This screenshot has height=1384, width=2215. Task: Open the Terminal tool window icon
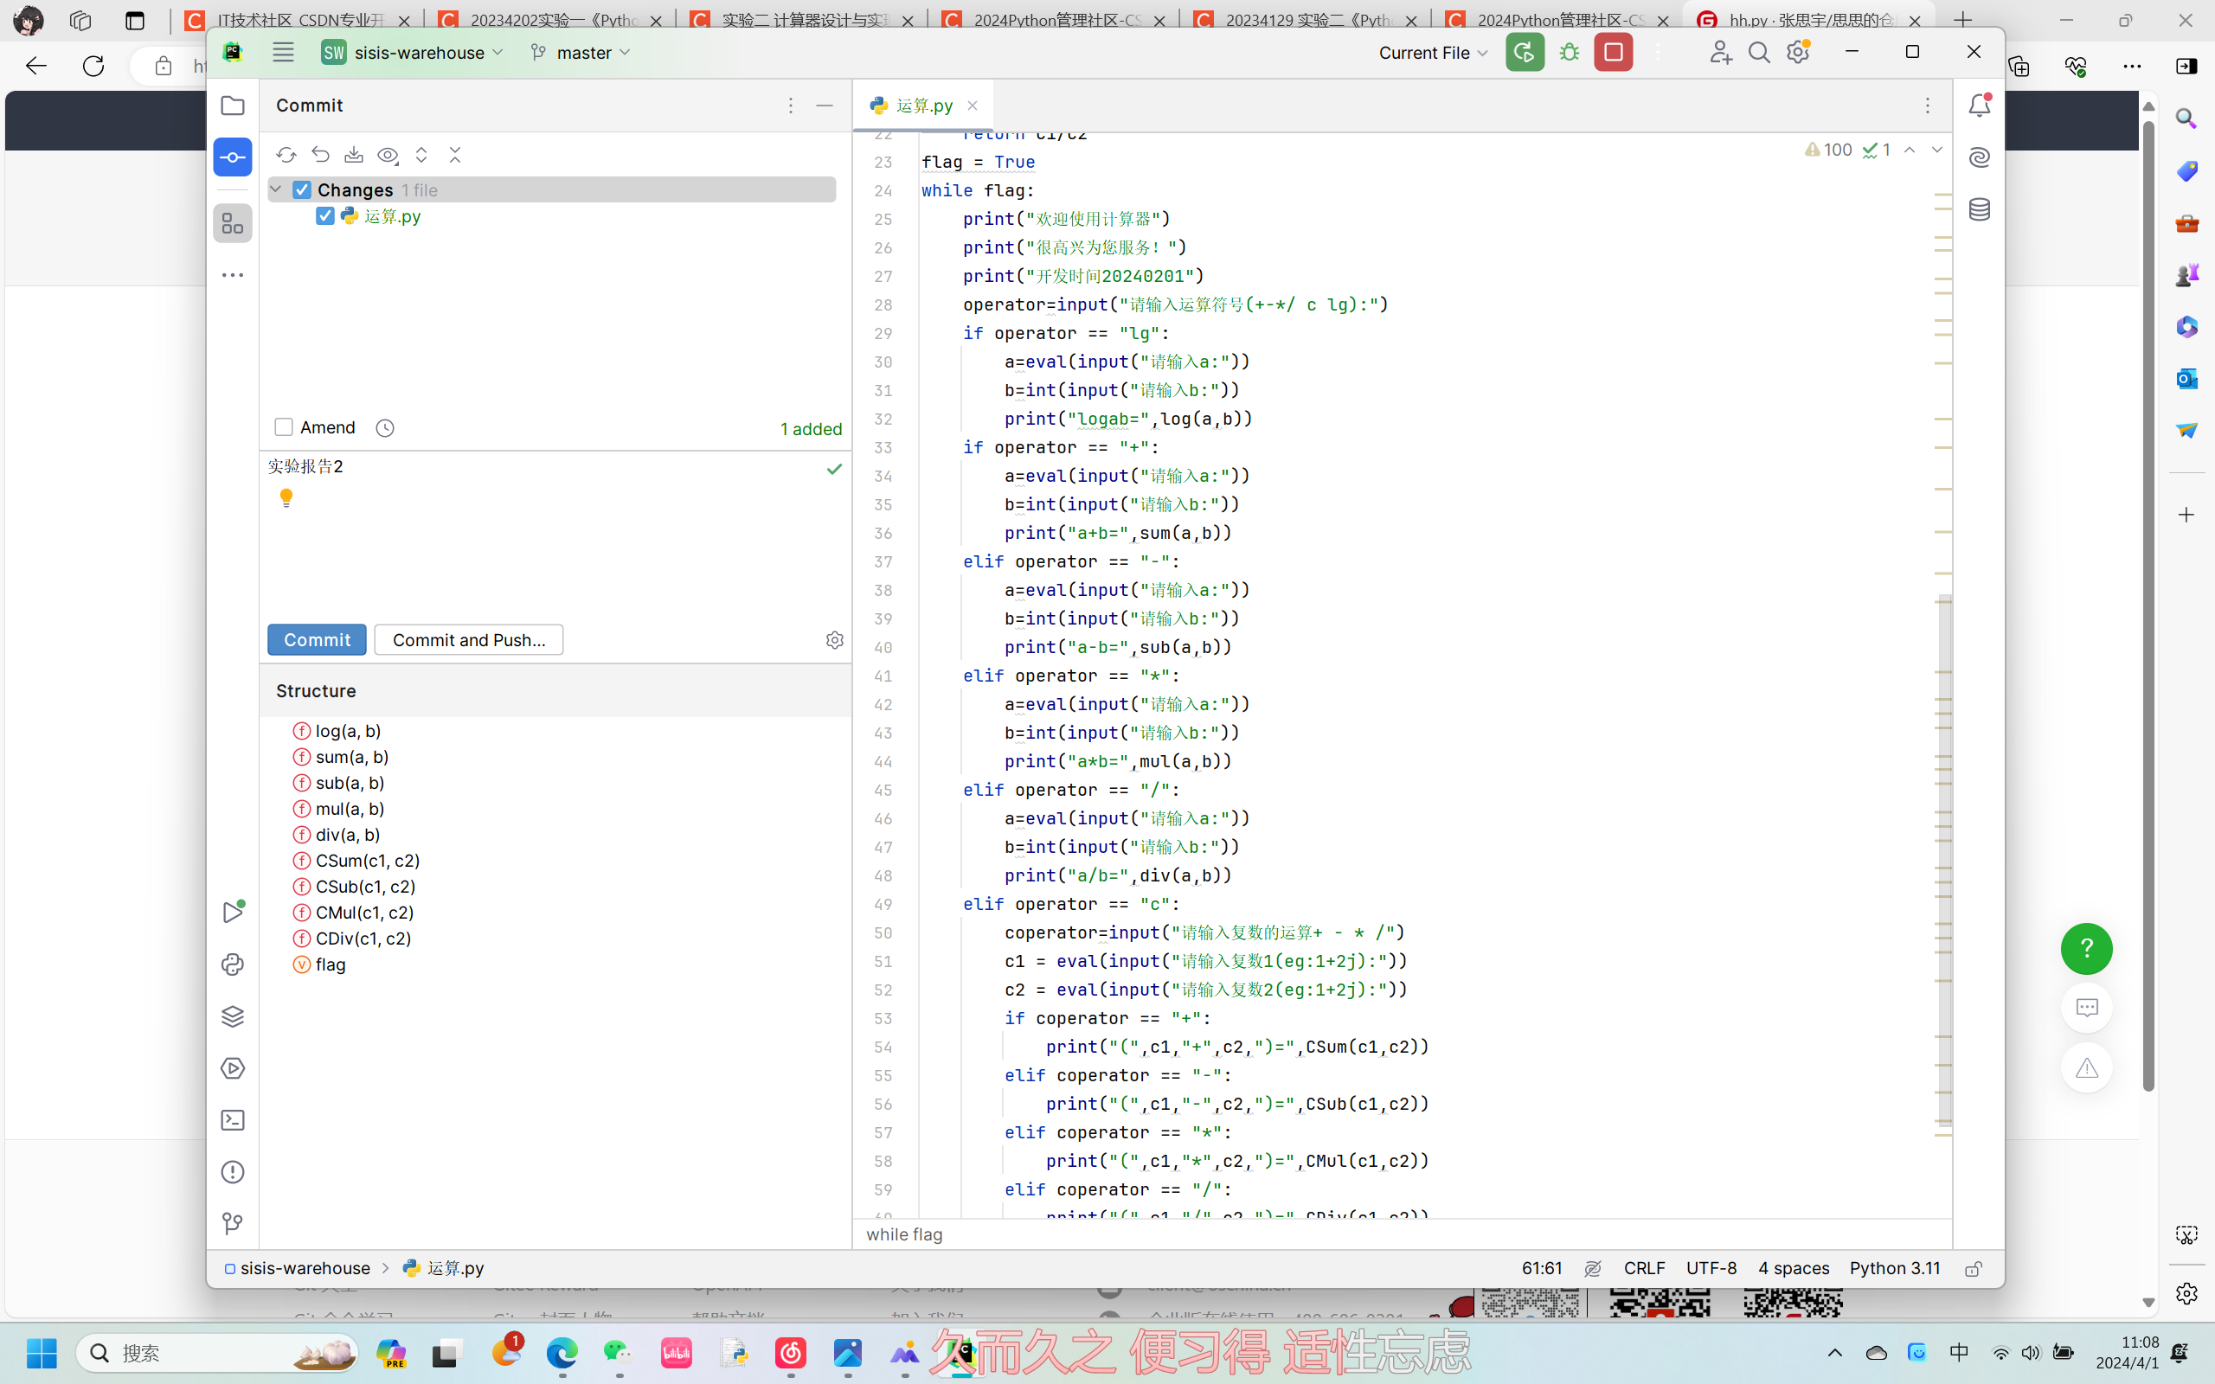(233, 1120)
